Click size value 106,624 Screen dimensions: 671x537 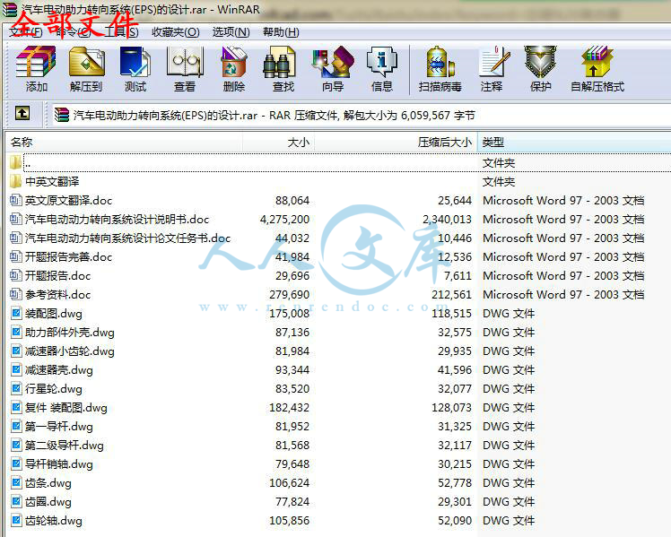pyautogui.click(x=289, y=482)
